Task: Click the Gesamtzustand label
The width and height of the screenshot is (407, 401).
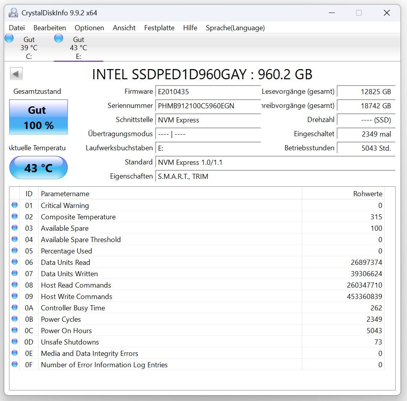Action: click(x=37, y=91)
